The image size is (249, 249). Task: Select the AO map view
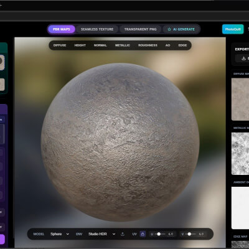(x=167, y=45)
